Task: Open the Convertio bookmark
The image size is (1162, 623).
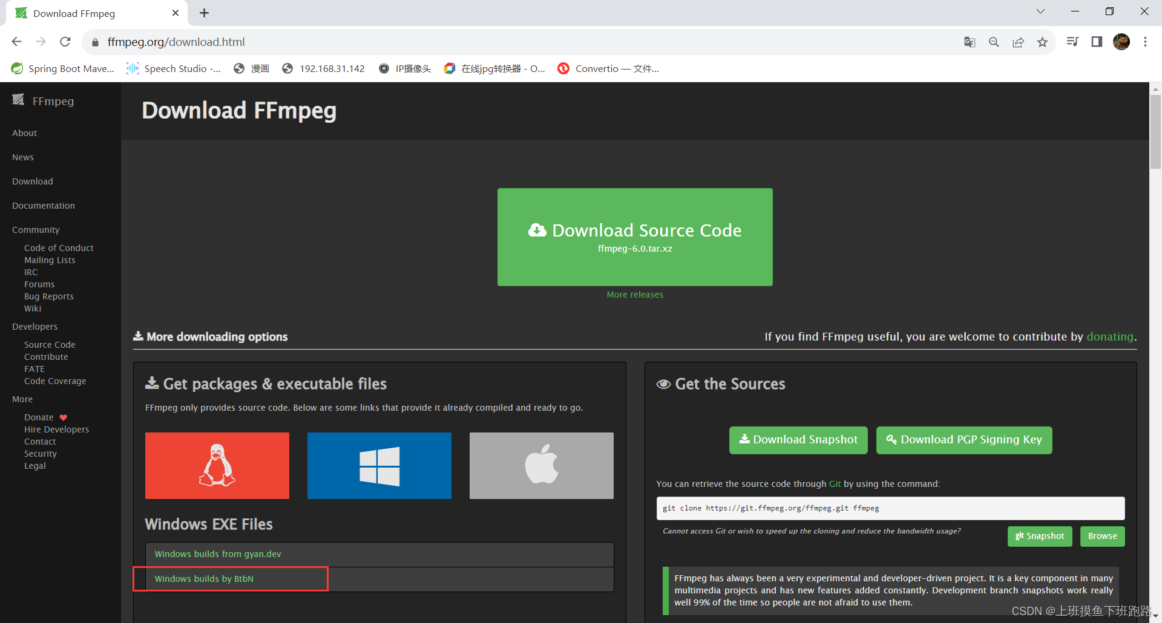Action: 609,68
